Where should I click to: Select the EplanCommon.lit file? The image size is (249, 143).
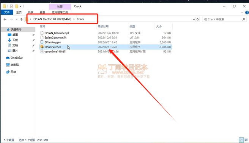[55, 37]
